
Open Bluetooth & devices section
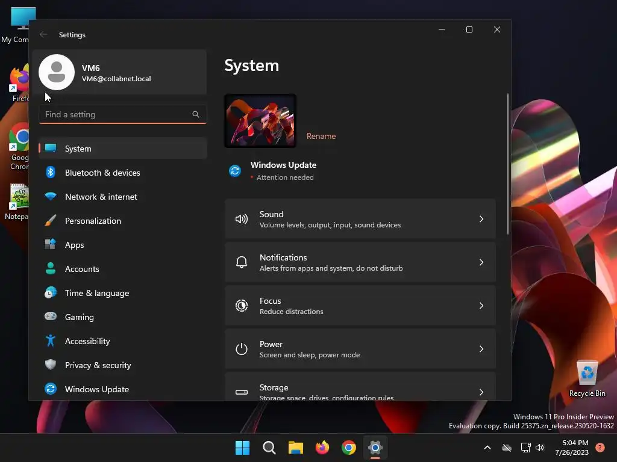[x=123, y=173]
